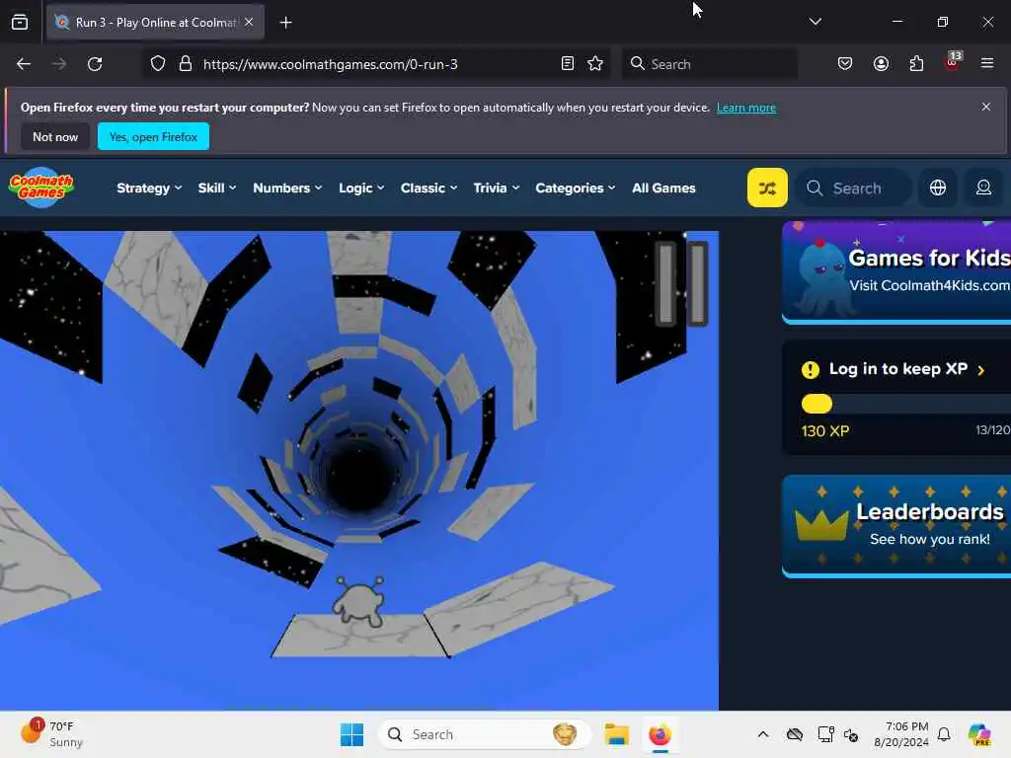This screenshot has height=758, width=1011.
Task: Expand the Numbers menu
Action: pos(287,188)
